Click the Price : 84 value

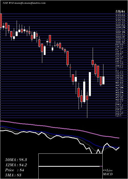coord(15,170)
